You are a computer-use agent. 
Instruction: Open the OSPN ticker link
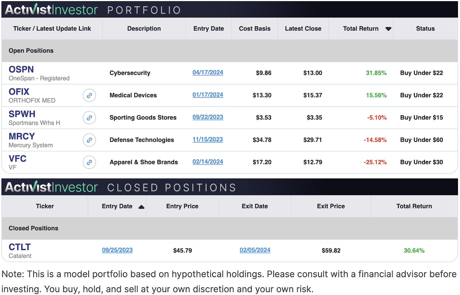(21, 69)
